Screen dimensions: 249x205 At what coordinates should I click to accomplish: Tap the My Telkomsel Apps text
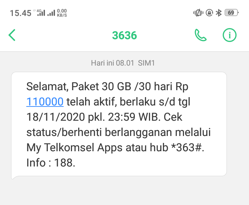(74, 148)
